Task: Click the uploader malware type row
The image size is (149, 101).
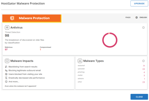Action: (x=111, y=69)
